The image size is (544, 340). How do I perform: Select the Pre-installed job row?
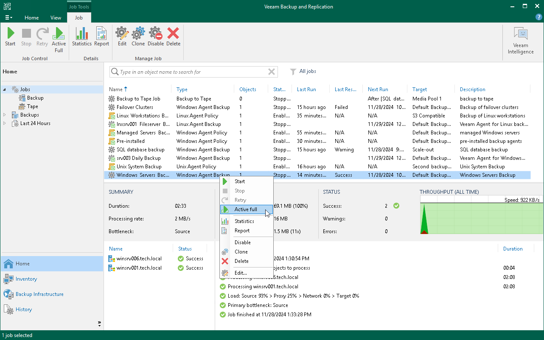point(318,141)
